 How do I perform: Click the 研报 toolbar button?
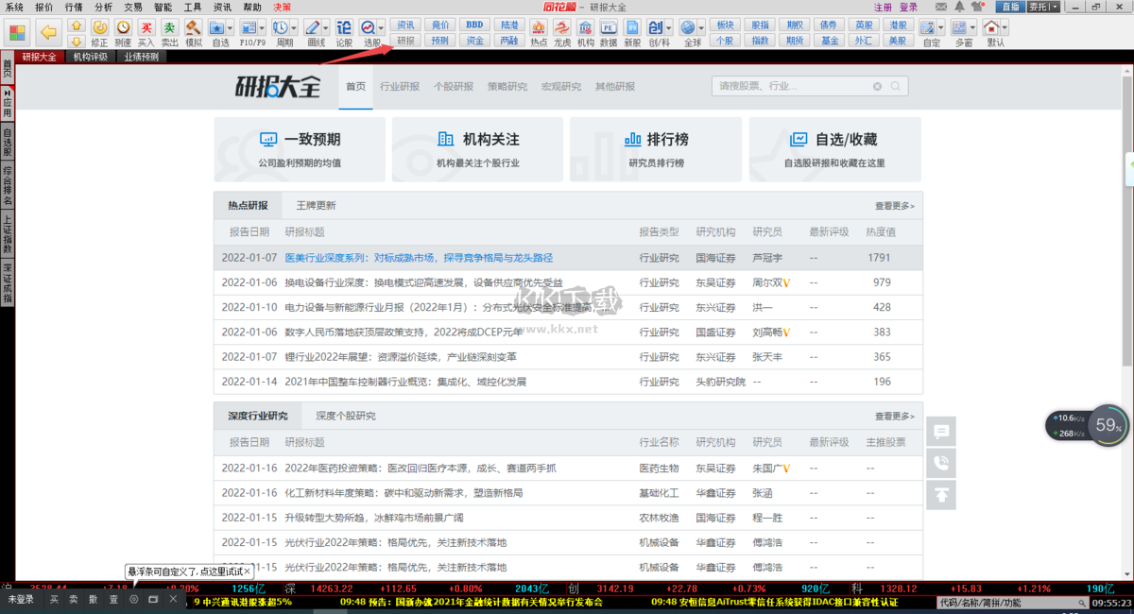405,41
